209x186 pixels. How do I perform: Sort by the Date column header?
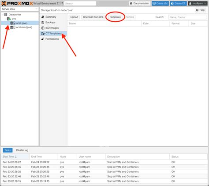[155, 23]
